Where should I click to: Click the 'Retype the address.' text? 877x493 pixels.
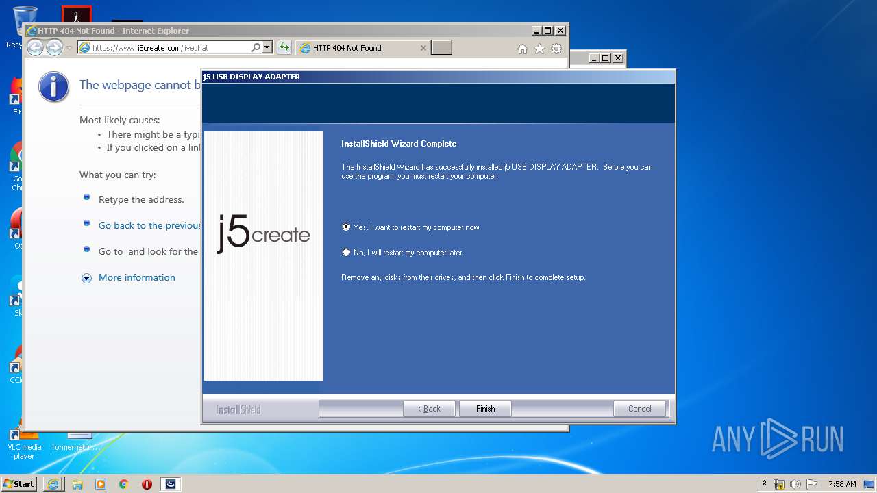click(x=141, y=199)
